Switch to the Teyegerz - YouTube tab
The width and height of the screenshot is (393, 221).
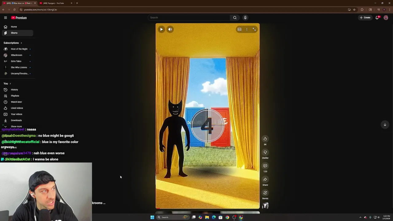coord(56,3)
